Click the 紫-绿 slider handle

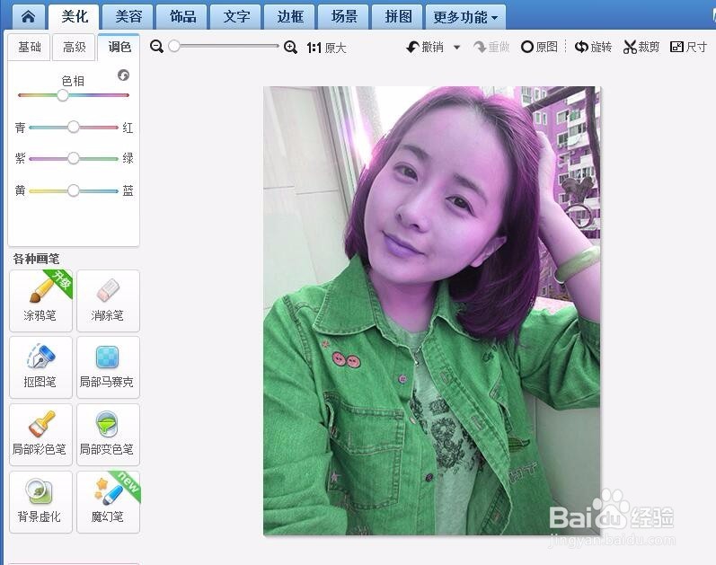[x=74, y=158]
